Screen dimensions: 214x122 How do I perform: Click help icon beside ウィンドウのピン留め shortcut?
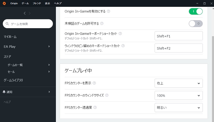pyautogui.click(x=123, y=46)
